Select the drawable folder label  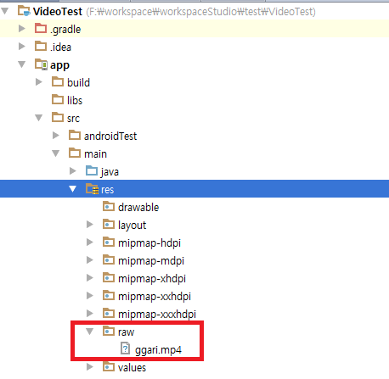pos(138,208)
